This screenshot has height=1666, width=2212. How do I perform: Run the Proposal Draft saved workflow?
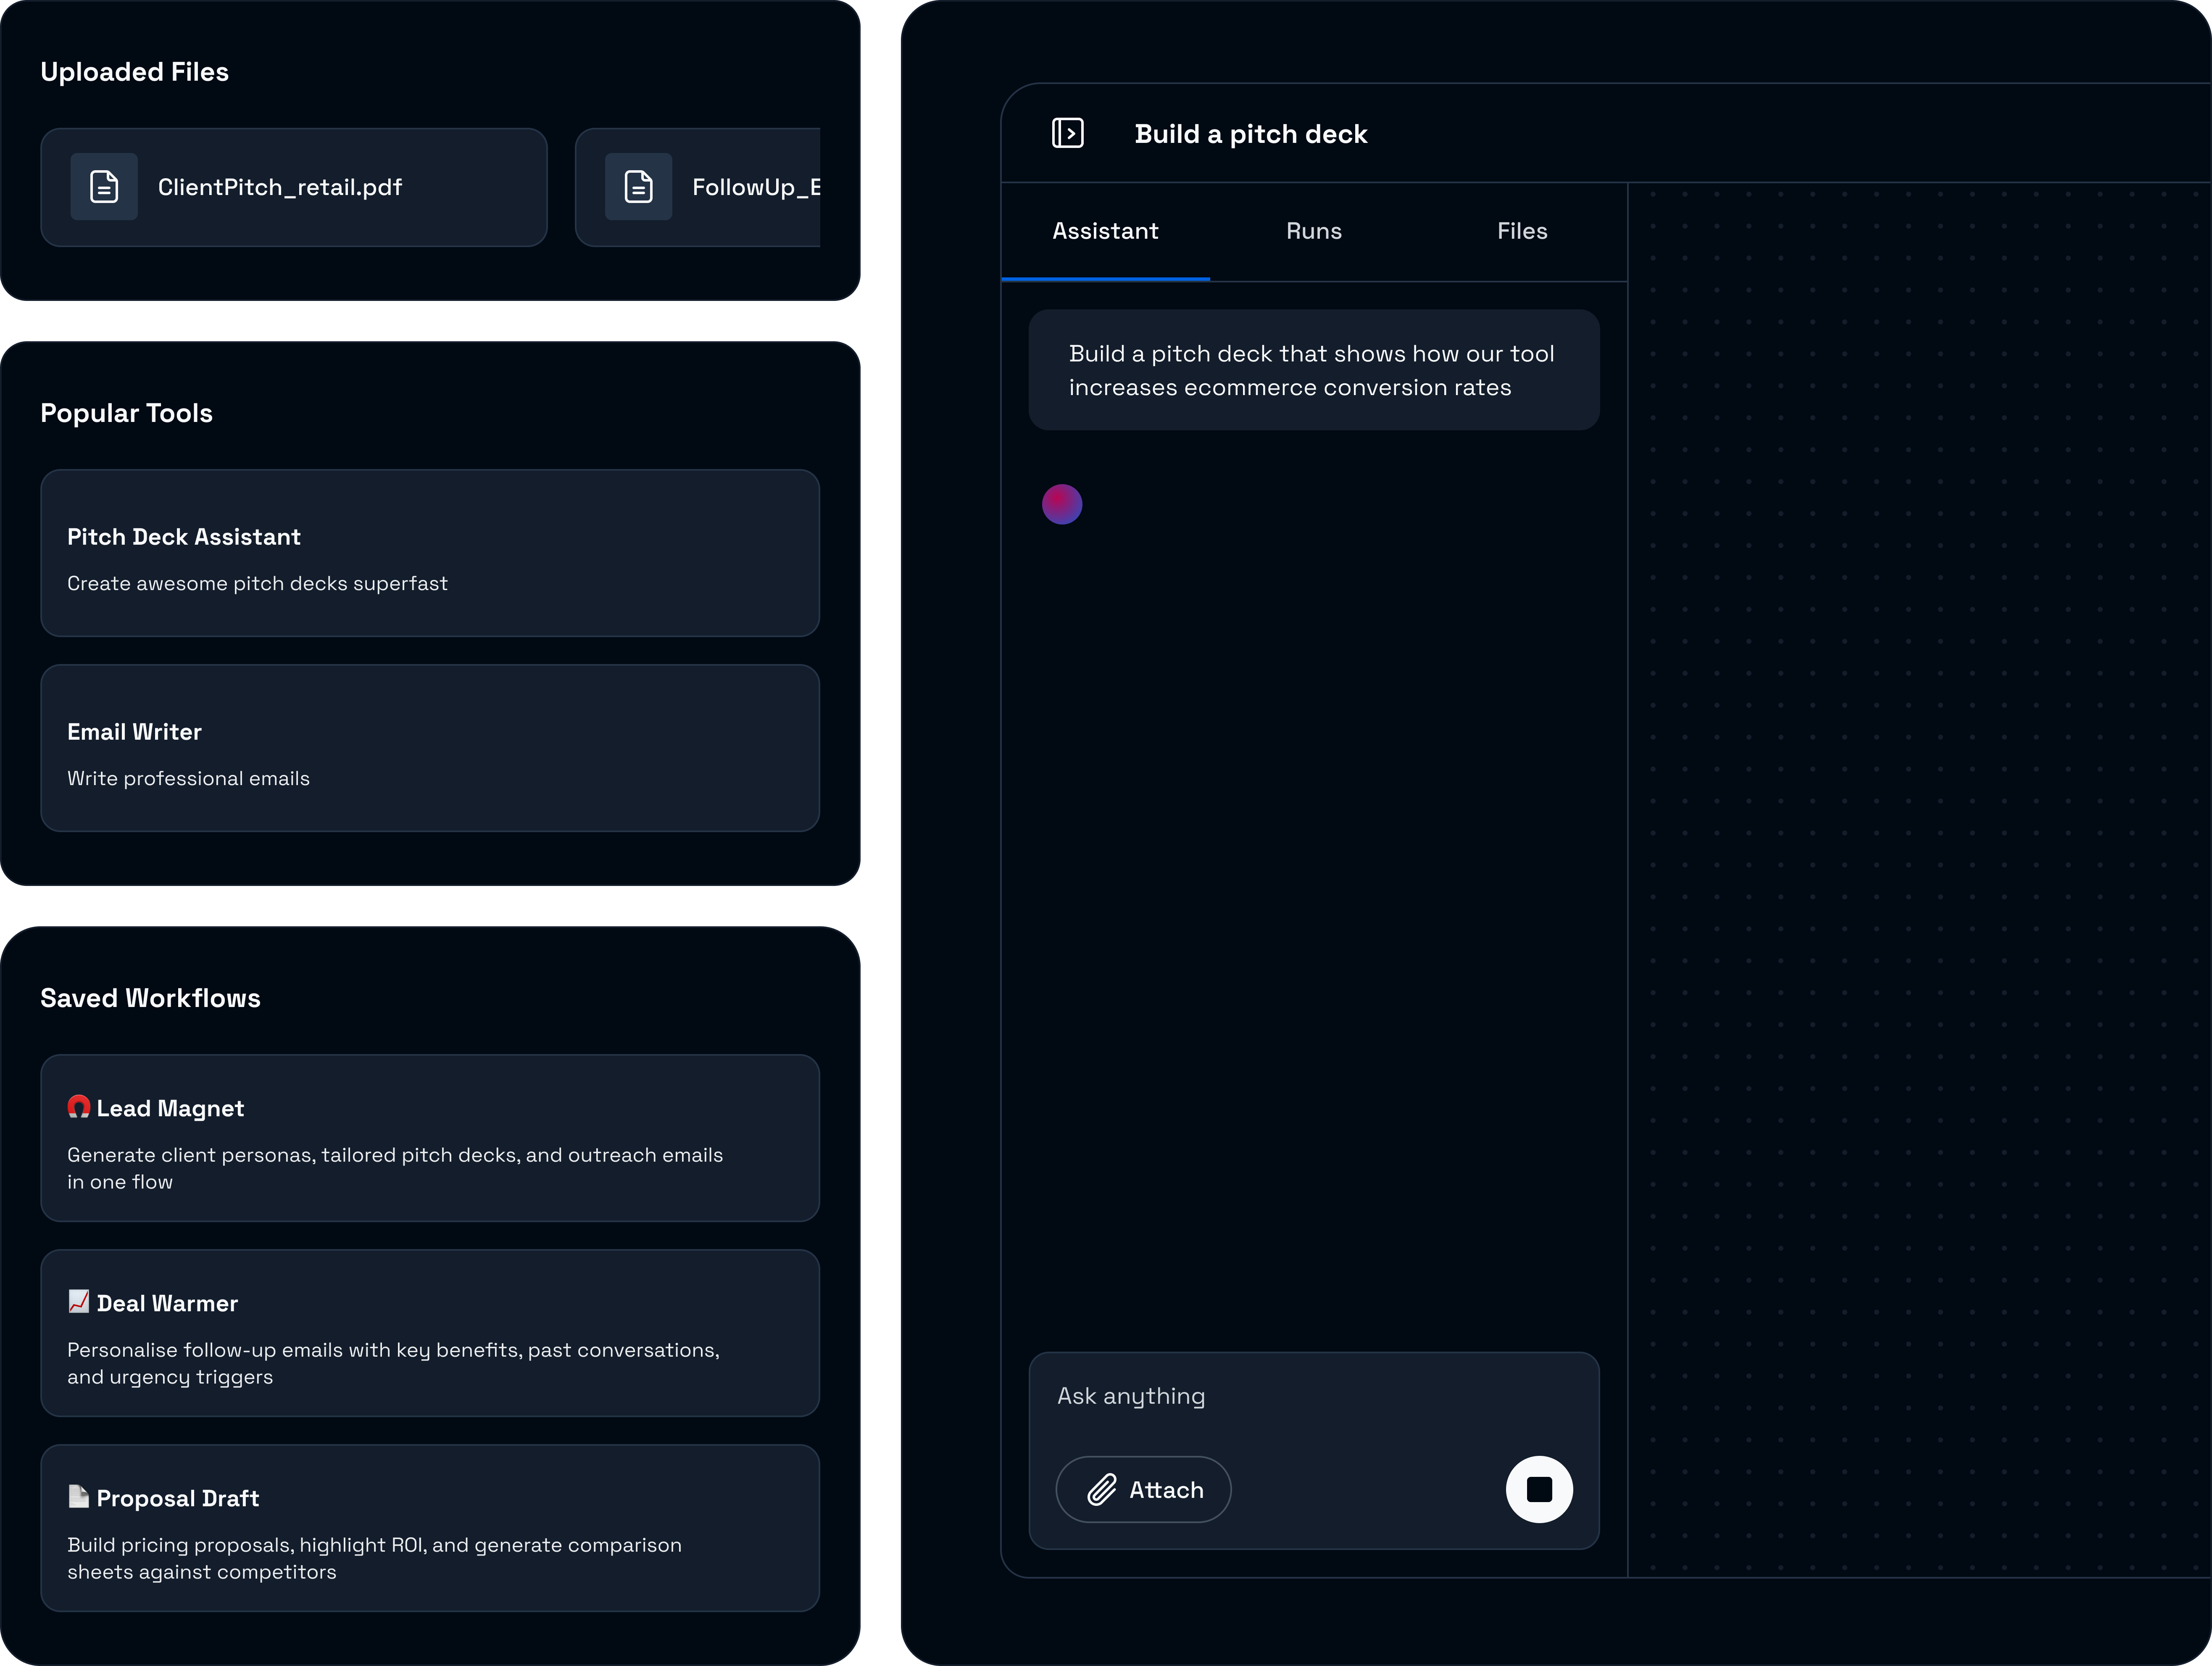[430, 1528]
